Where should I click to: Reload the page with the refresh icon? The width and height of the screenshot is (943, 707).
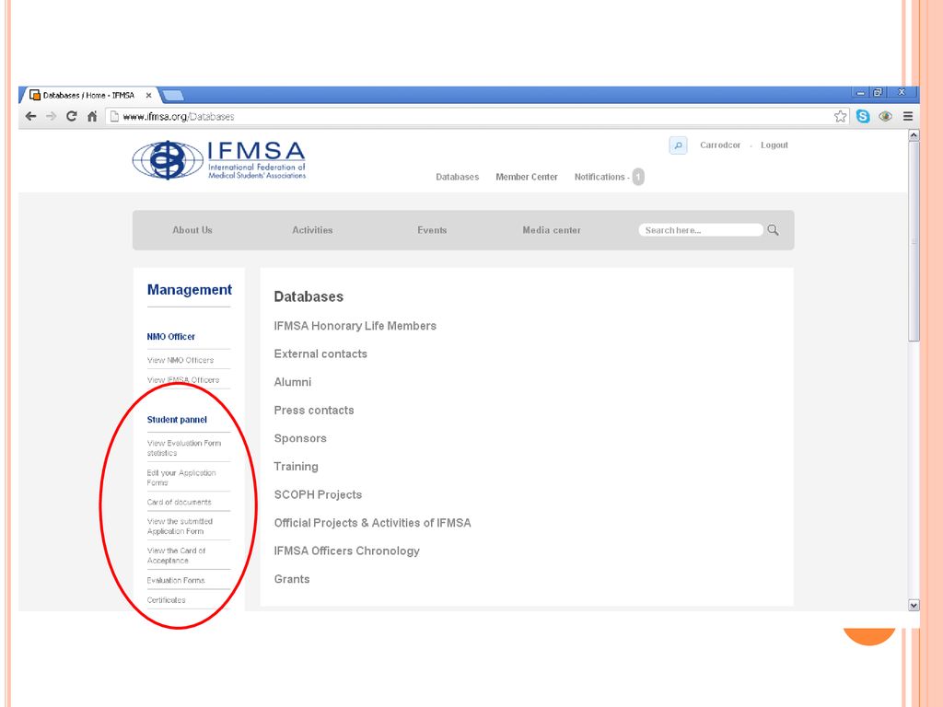pyautogui.click(x=72, y=117)
